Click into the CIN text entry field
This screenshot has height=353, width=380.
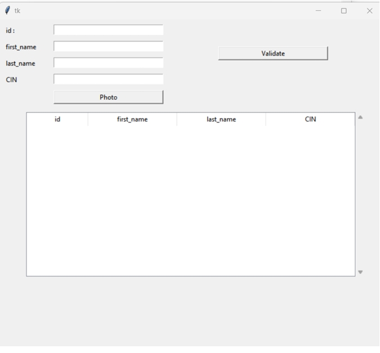[x=108, y=79]
